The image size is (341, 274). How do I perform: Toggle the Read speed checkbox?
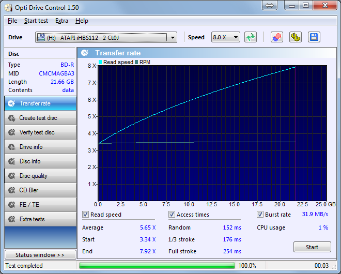[85, 215]
